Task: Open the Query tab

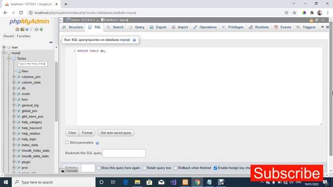Action: (137, 27)
